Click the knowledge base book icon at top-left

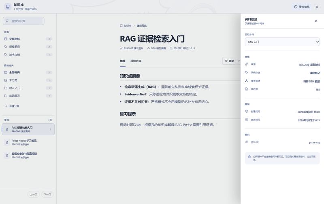coord(8,6)
